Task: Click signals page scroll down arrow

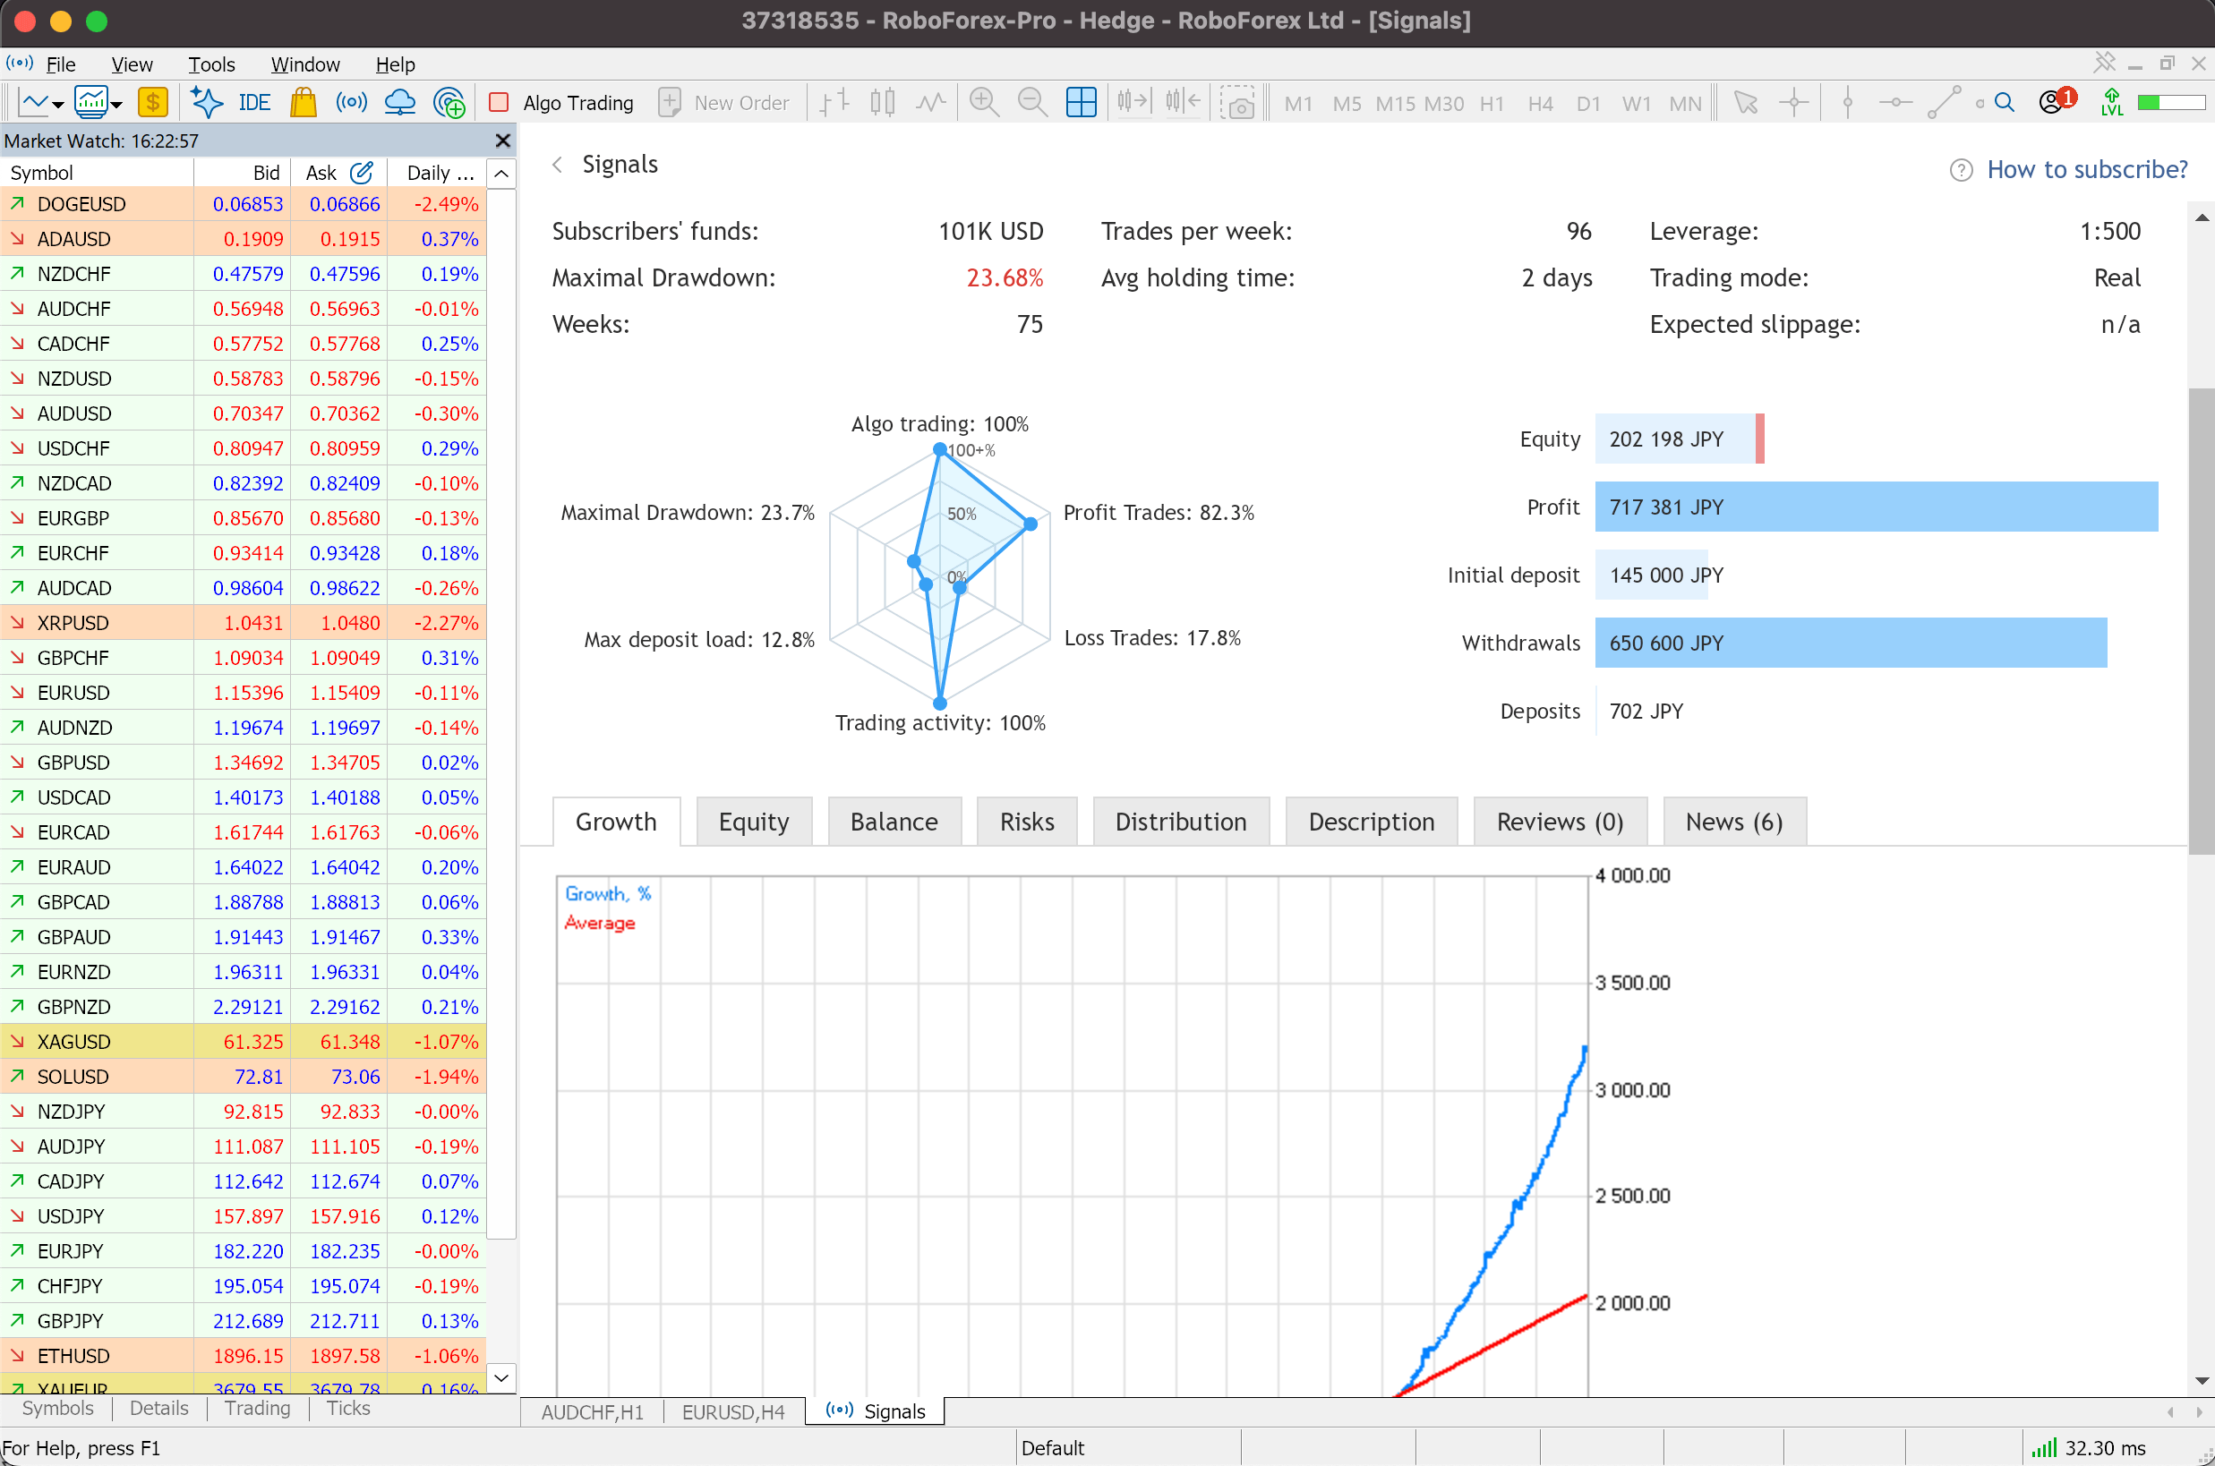Action: (2202, 1381)
